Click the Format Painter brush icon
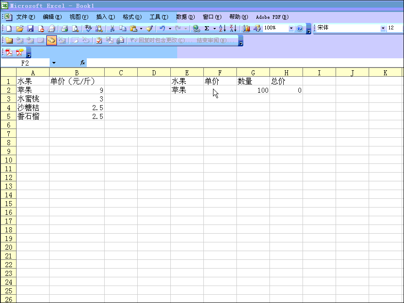The height and width of the screenshot is (303, 404). 150,28
